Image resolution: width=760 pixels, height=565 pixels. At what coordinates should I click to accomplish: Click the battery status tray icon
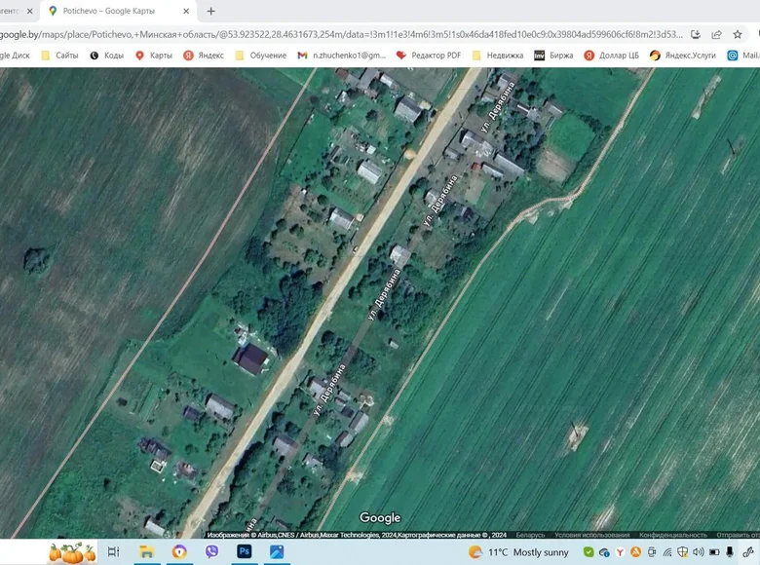(x=714, y=552)
